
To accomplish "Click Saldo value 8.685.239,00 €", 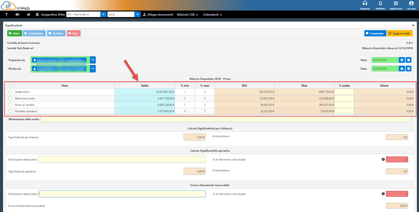I will click(166, 105).
